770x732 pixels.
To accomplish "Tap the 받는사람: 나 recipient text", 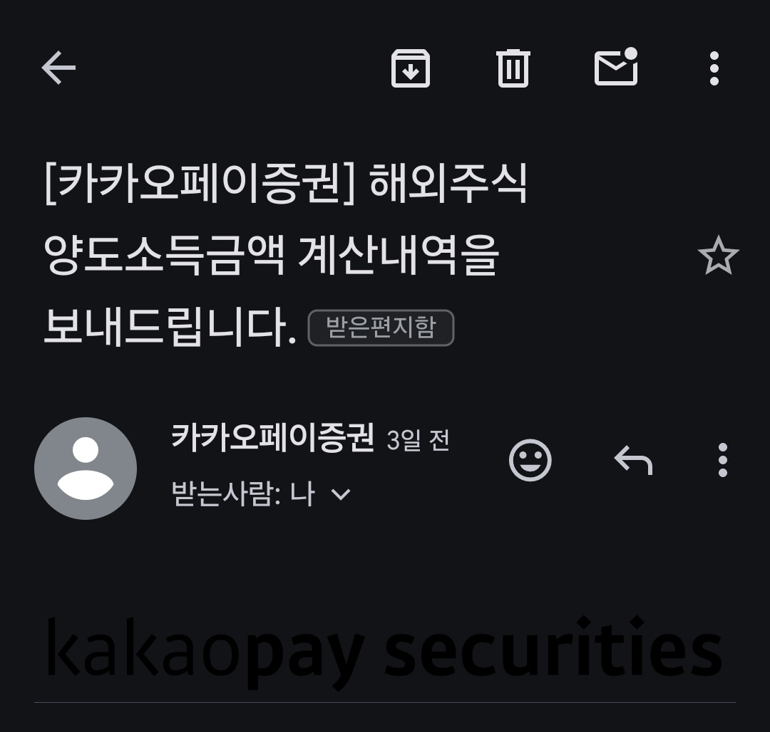I will 243,493.
